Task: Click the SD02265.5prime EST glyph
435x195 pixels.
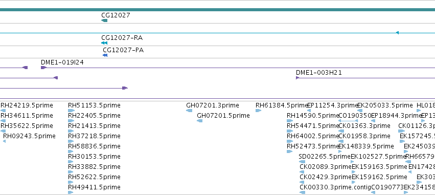Action: point(302,162)
